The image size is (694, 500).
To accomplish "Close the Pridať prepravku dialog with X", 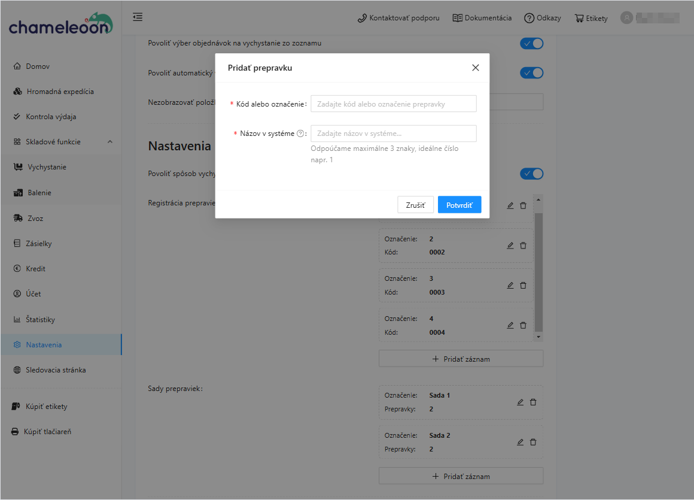I will coord(476,68).
